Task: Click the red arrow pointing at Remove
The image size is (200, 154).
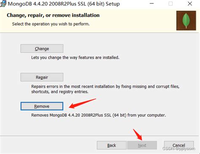Action: tap(82, 103)
